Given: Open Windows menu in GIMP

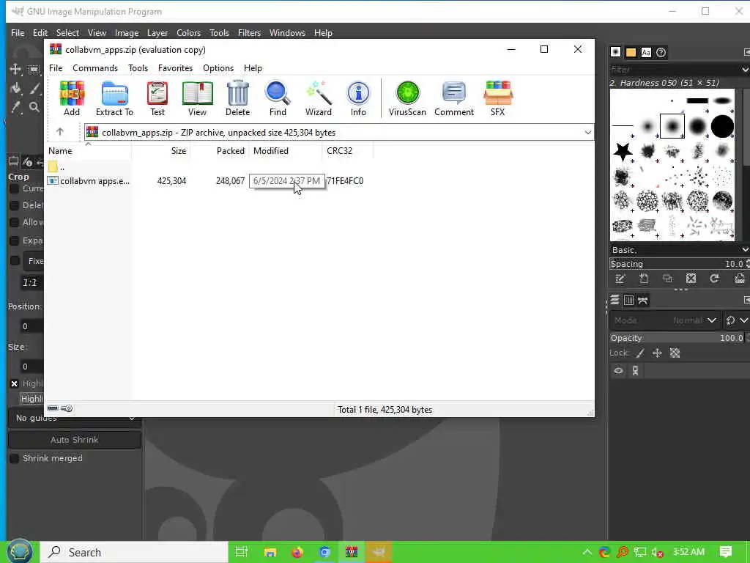Looking at the screenshot, I should coord(287,32).
